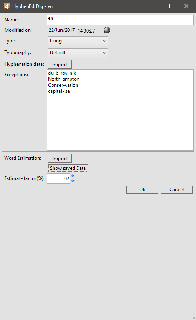Open the Type dropdown showing Liang
Screen dimensions: 196x320
pyautogui.click(x=78, y=41)
